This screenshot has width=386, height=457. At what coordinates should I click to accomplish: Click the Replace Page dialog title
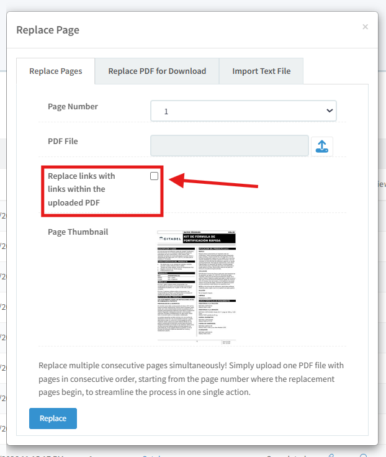point(48,30)
